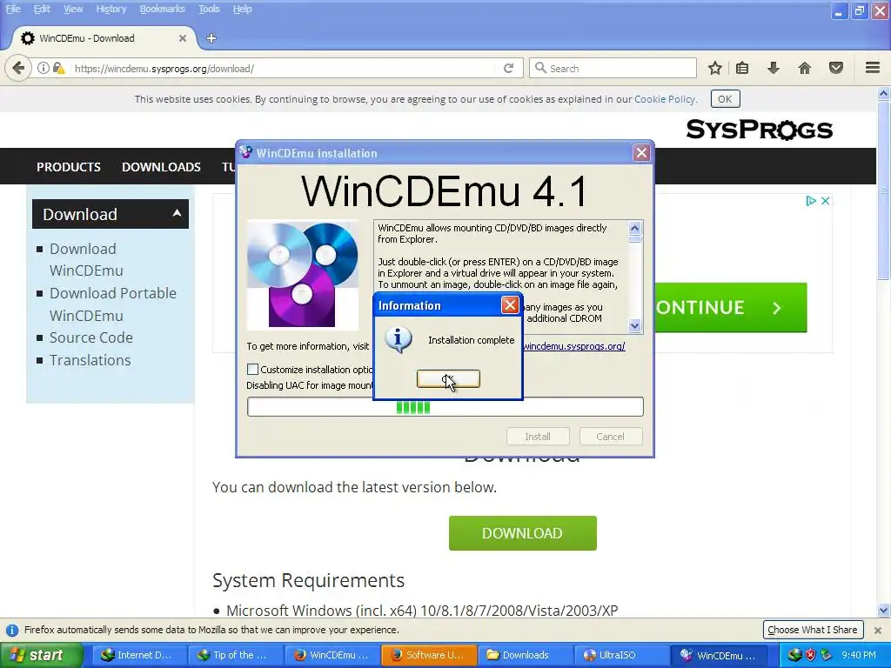Open DOWNLOADS in site navigation
This screenshot has height=668, width=891.
(x=161, y=167)
